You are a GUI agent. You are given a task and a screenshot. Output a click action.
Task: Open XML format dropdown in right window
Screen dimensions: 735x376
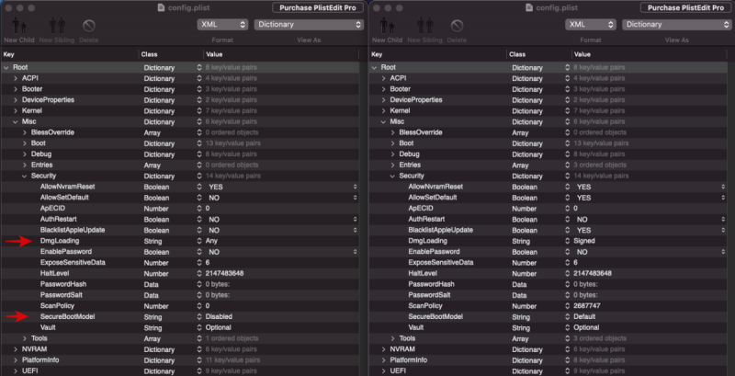coord(590,25)
